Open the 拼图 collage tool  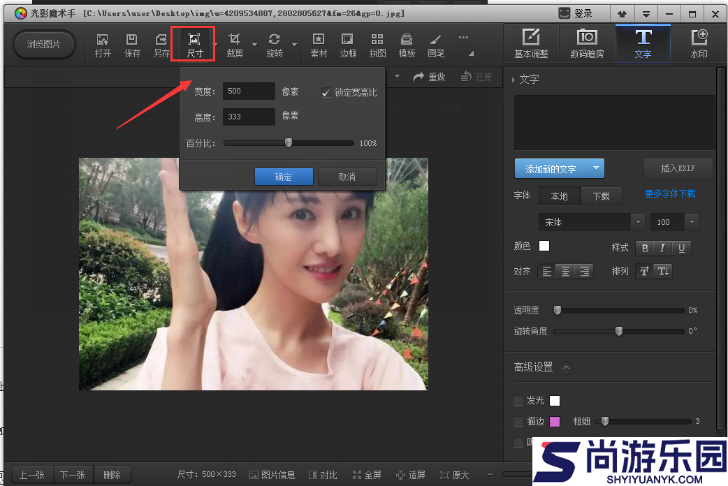pos(377,45)
